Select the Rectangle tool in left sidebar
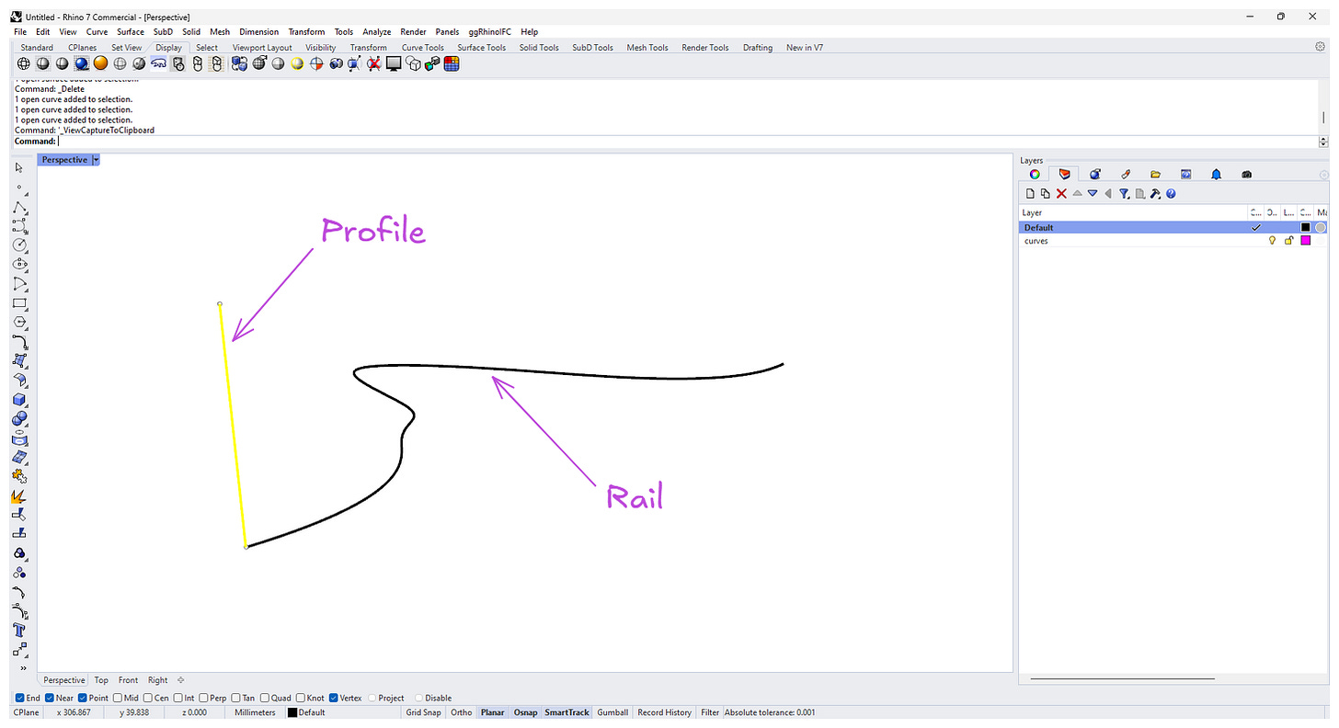Screen dimensions: 1339x728 click(19, 303)
